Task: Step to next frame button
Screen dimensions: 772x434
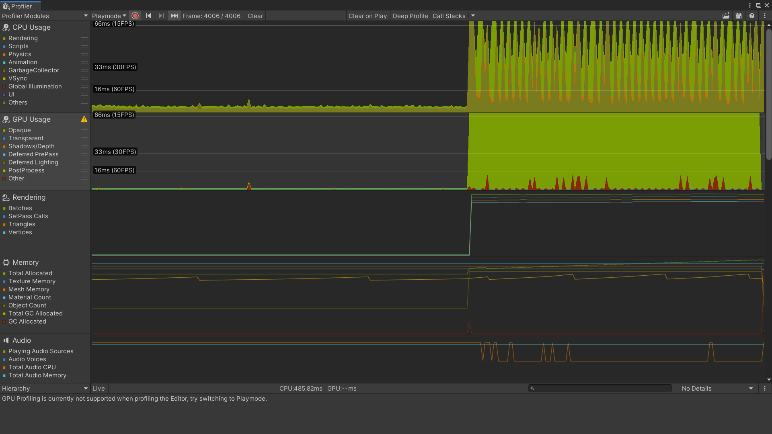Action: [x=161, y=16]
